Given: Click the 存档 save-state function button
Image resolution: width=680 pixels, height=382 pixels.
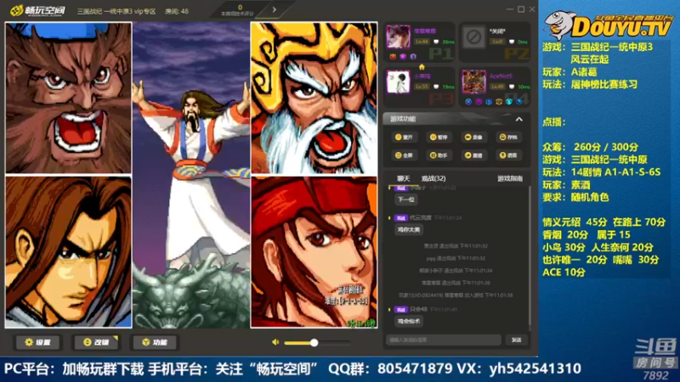Looking at the screenshot, I should 508,137.
